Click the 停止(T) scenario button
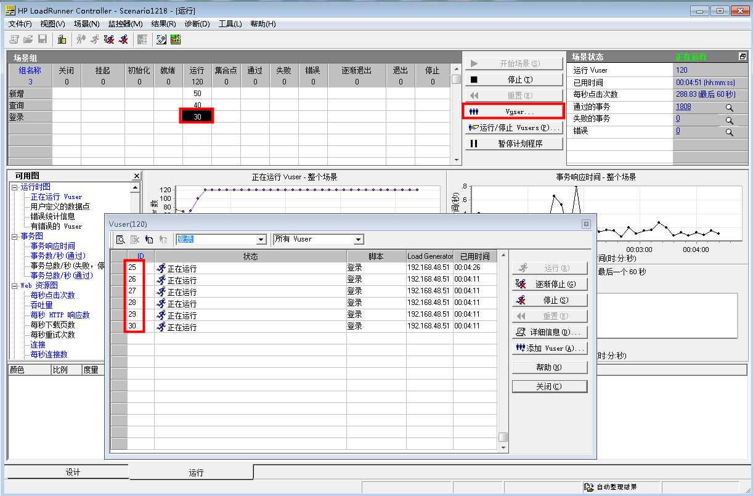Viewport: 753px width, 496px height. [514, 79]
